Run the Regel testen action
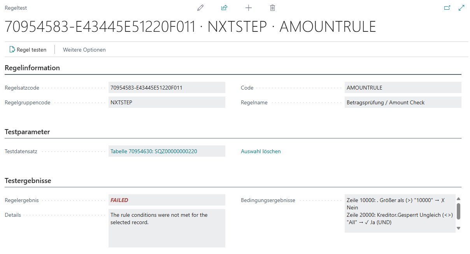 [28, 50]
